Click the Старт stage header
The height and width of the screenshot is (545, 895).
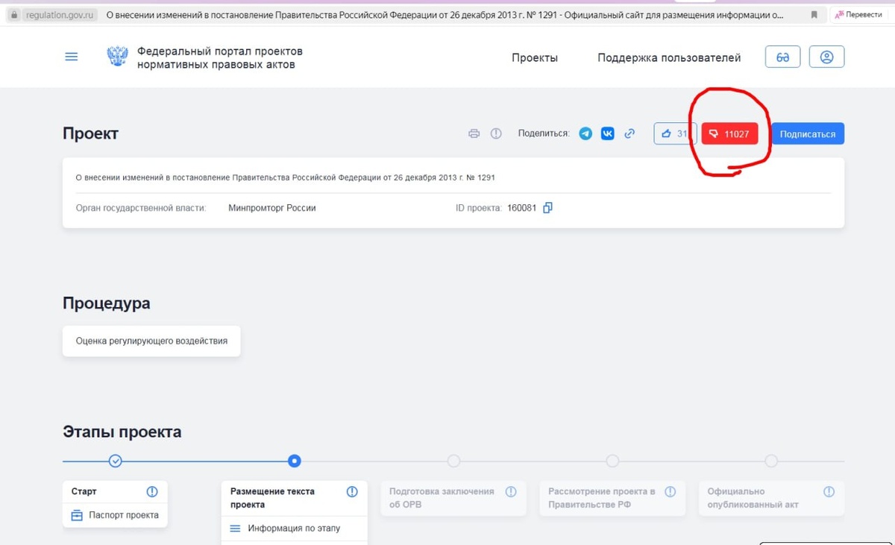84,491
